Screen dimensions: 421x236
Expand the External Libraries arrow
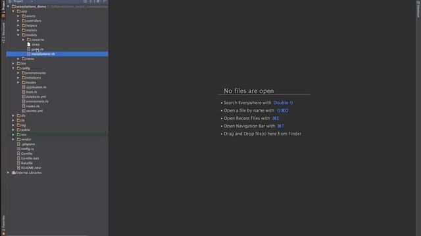(x=9, y=172)
